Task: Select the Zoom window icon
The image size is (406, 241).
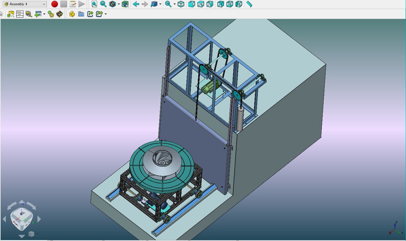Action: point(94,4)
